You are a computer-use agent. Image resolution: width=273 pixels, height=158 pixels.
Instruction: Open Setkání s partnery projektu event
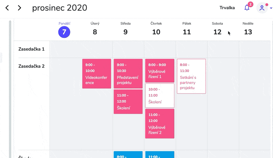click(191, 76)
